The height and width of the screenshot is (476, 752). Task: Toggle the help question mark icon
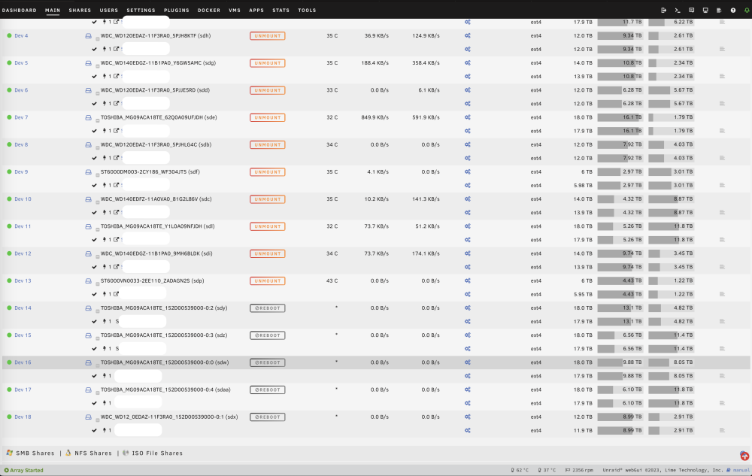(x=732, y=10)
